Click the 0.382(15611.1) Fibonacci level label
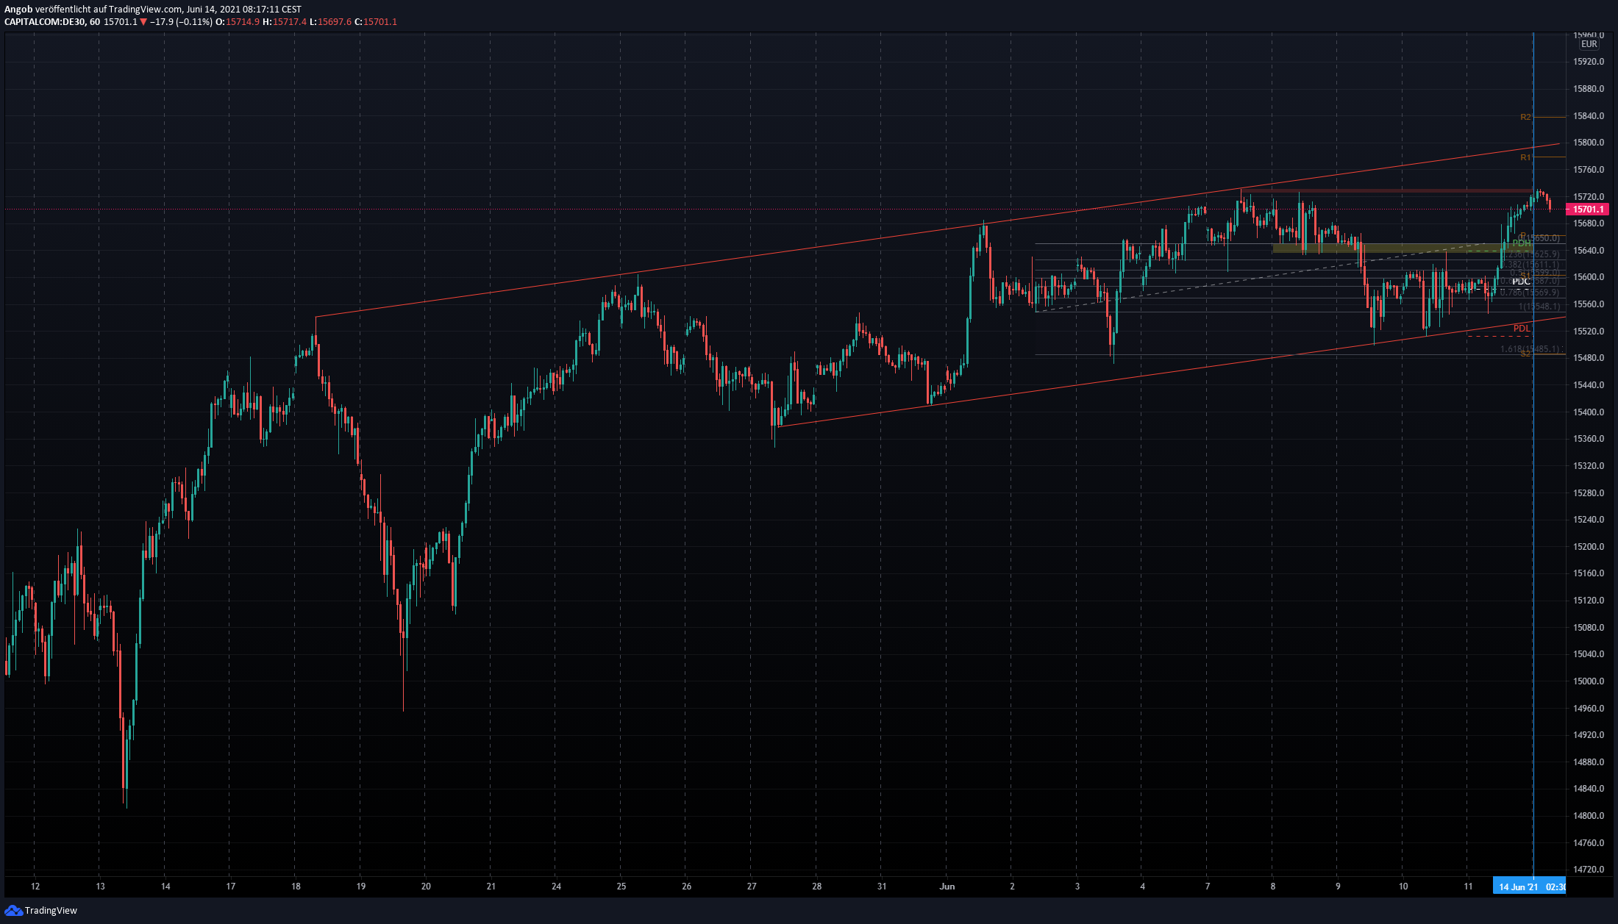The width and height of the screenshot is (1618, 924). point(1531,265)
